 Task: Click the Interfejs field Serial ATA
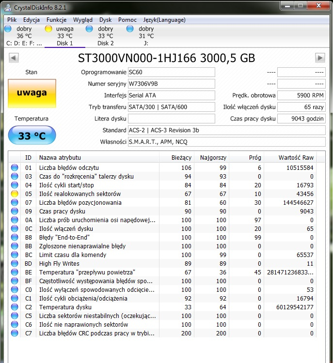[x=172, y=95]
